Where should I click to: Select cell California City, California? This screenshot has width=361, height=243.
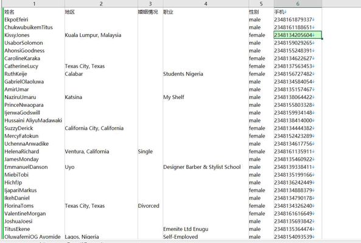click(101, 128)
